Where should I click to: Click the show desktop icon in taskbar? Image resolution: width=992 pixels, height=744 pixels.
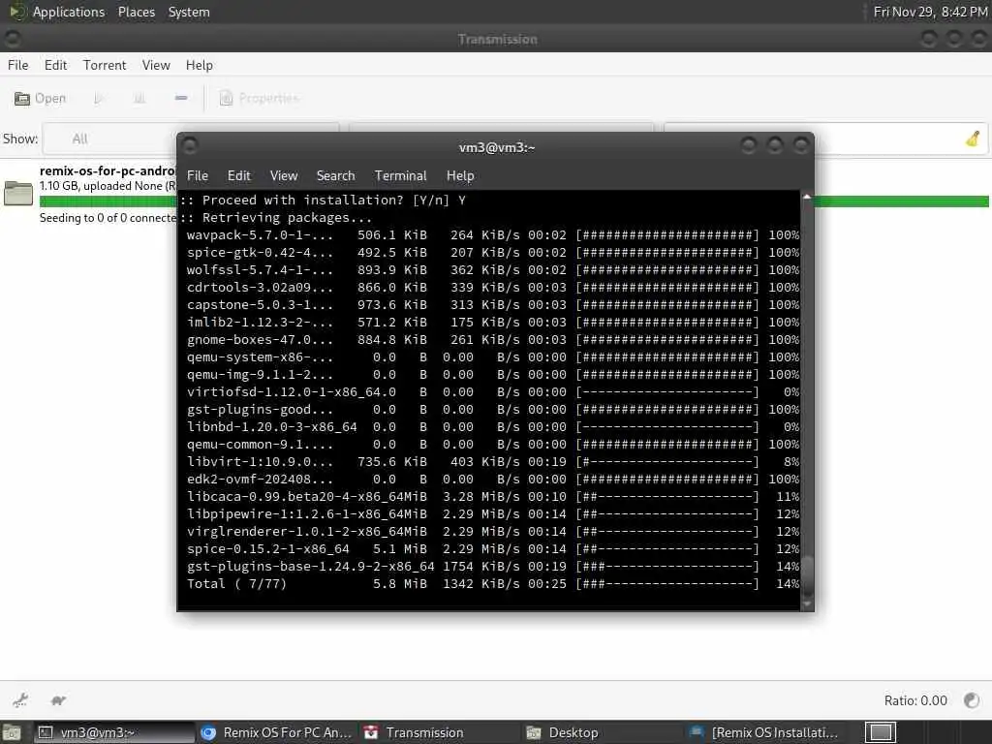[x=12, y=732]
